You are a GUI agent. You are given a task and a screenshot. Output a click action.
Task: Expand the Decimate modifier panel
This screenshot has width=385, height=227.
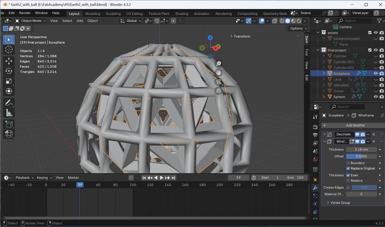(x=324, y=134)
